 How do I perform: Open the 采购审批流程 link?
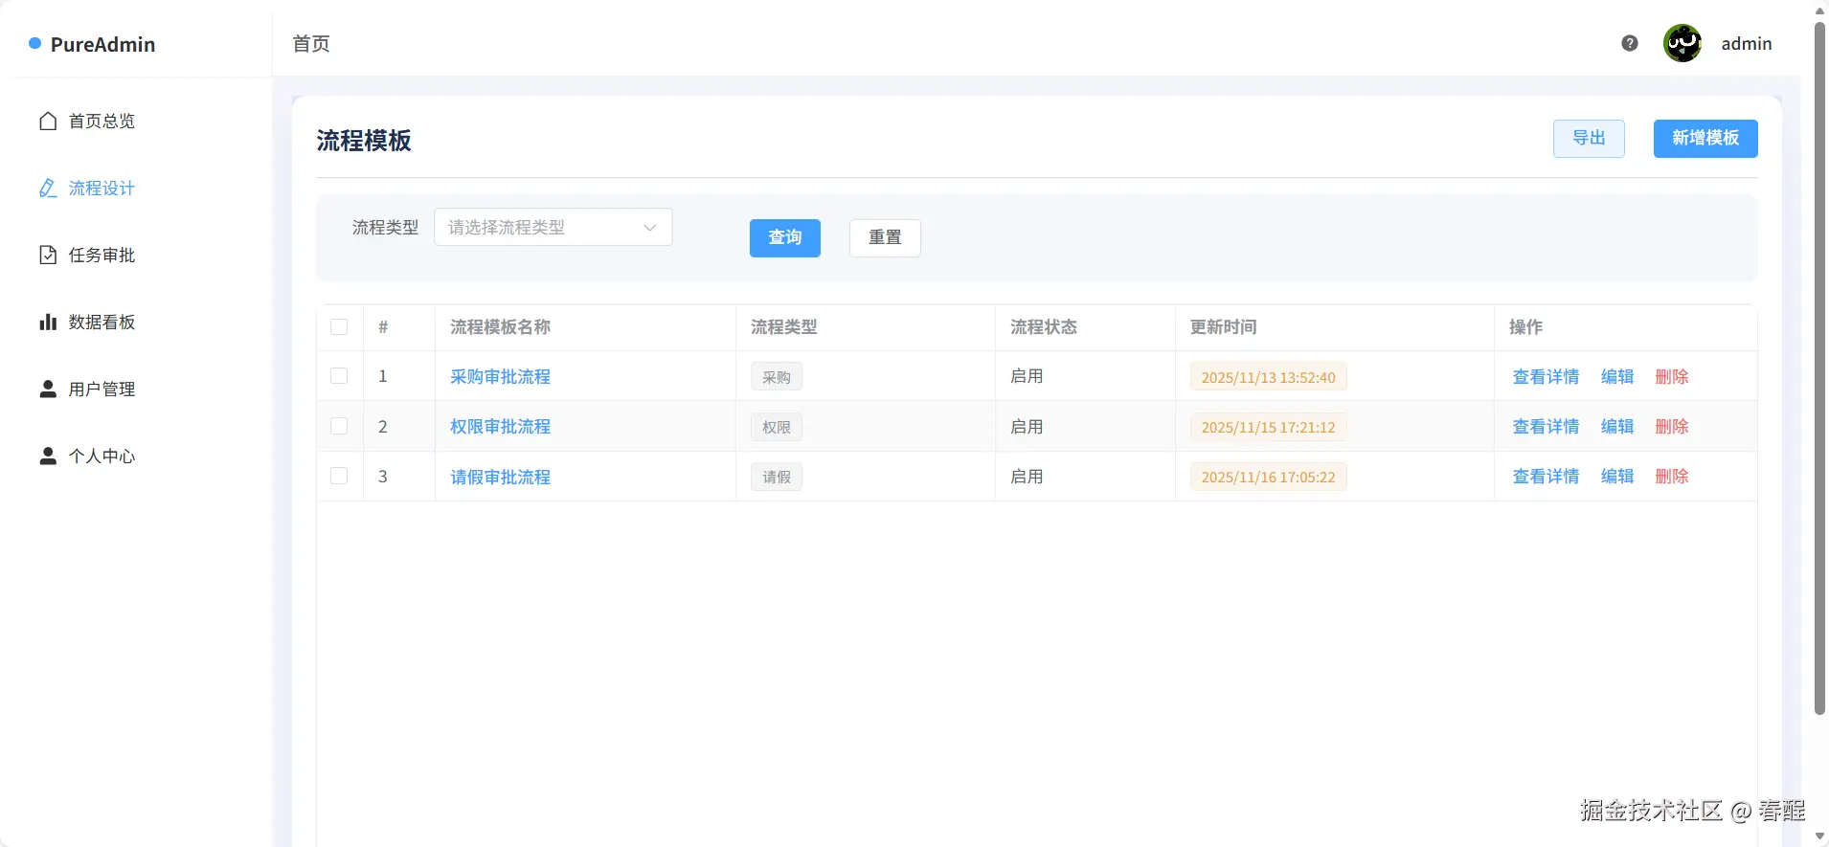(x=500, y=377)
